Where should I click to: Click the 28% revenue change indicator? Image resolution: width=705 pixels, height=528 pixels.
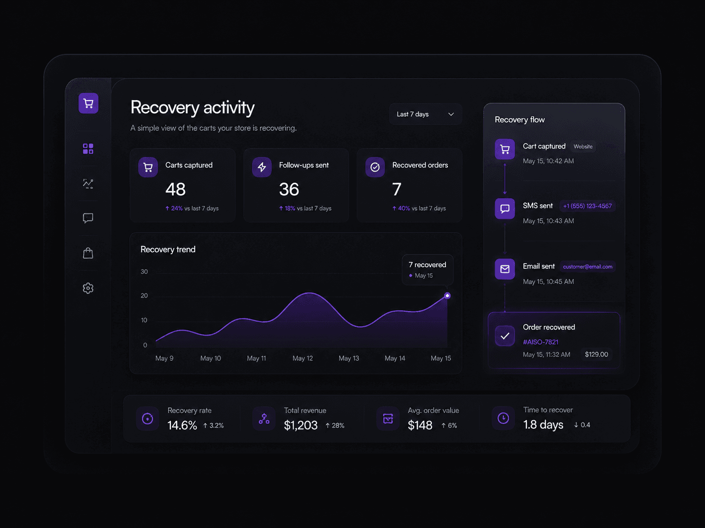pyautogui.click(x=335, y=425)
